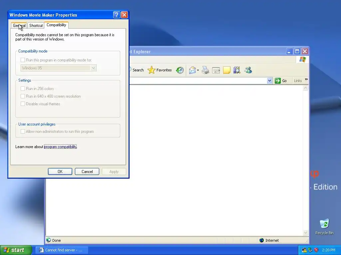Click Cancel in Properties dialog
The image size is (341, 255).
pos(87,172)
